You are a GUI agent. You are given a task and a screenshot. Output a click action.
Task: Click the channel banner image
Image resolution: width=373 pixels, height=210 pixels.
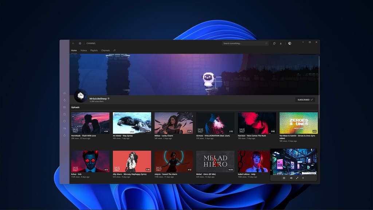click(x=194, y=74)
